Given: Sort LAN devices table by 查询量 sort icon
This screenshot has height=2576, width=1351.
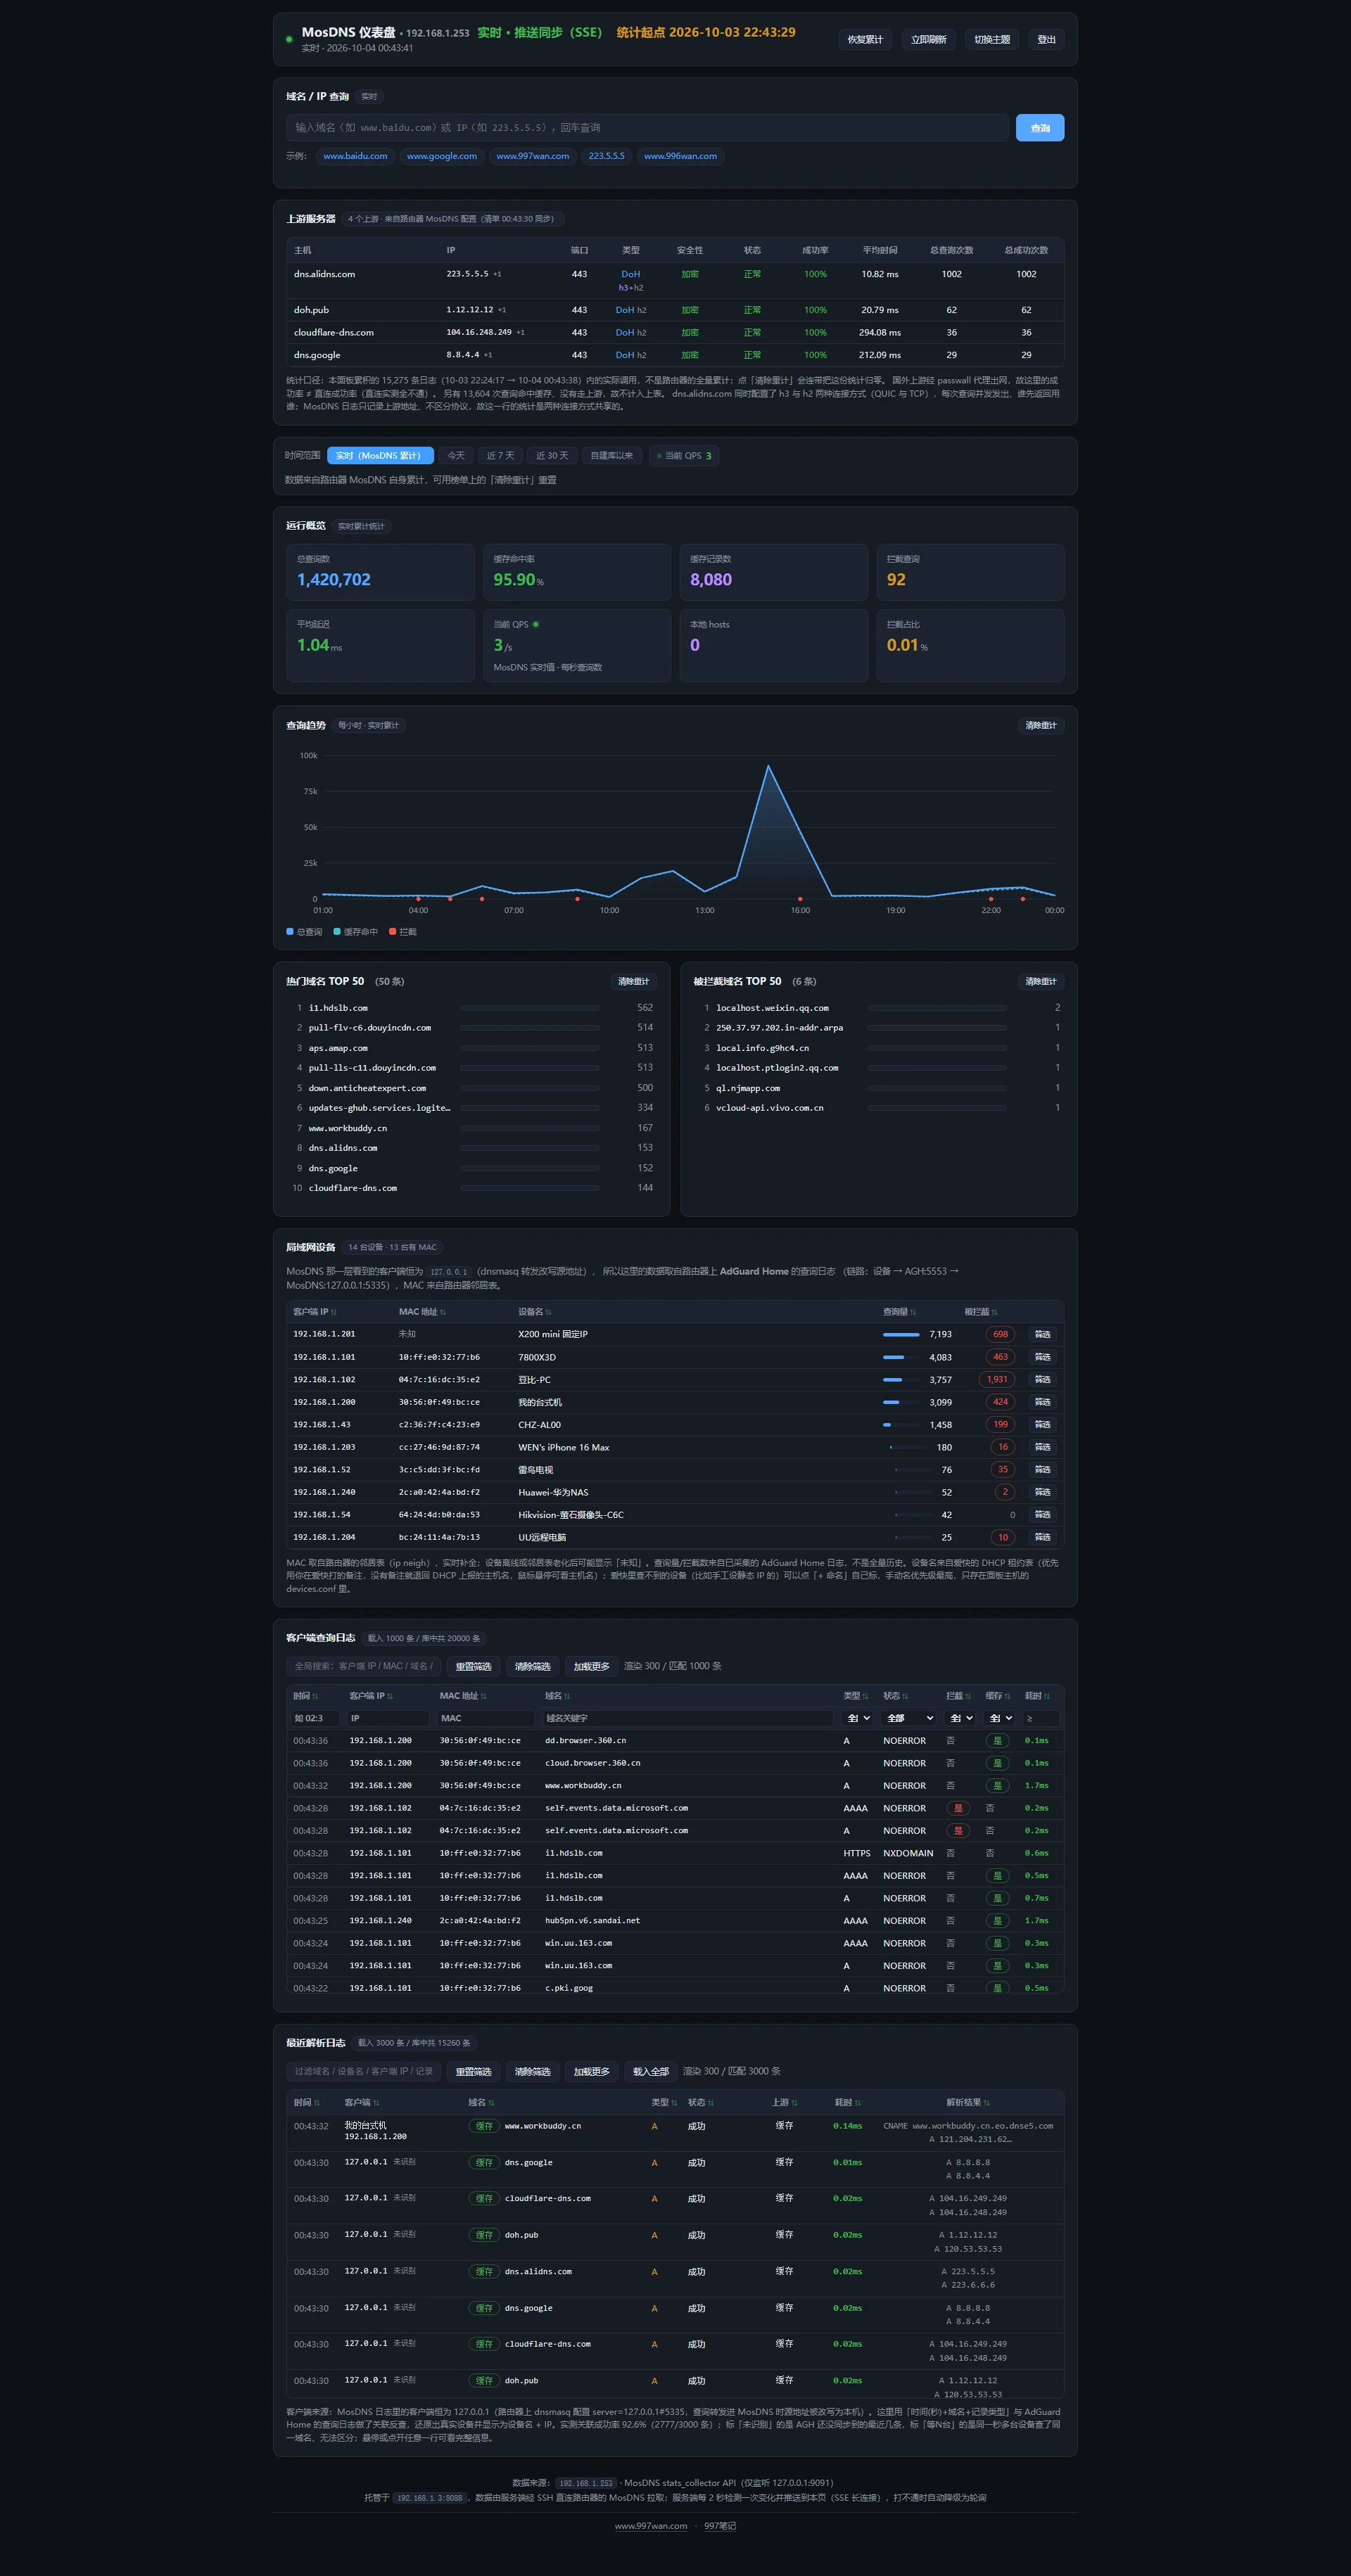Looking at the screenshot, I should tap(913, 1312).
